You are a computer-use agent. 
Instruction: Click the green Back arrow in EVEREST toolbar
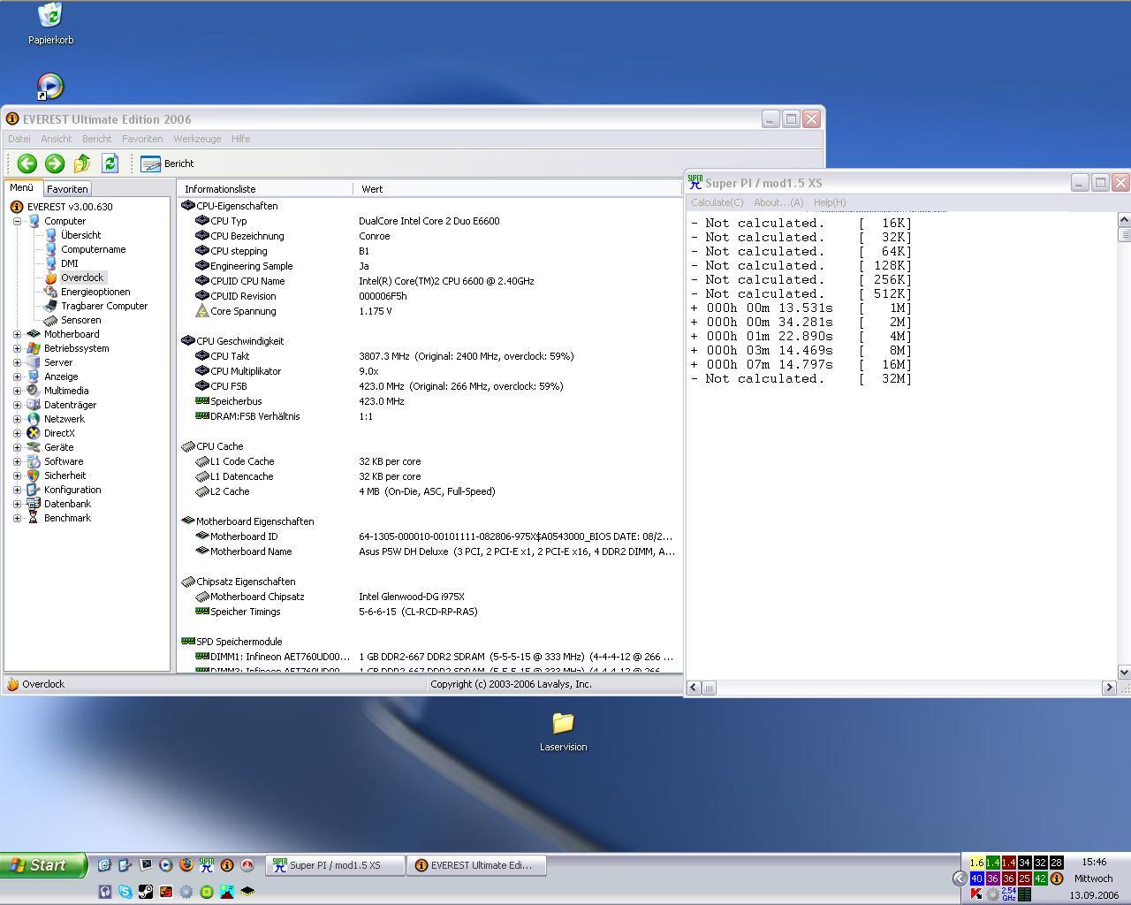pyautogui.click(x=27, y=164)
